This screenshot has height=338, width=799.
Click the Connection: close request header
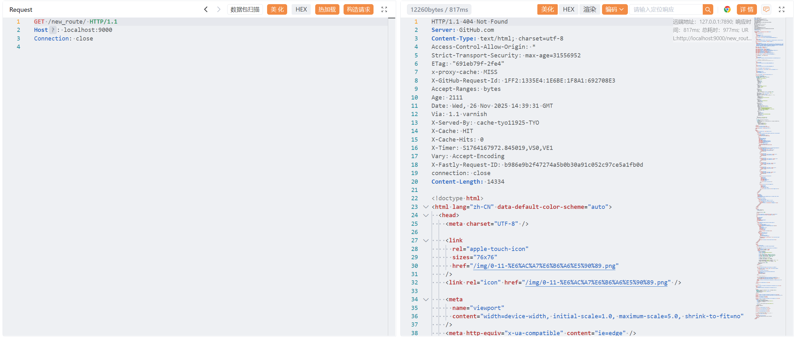click(63, 39)
